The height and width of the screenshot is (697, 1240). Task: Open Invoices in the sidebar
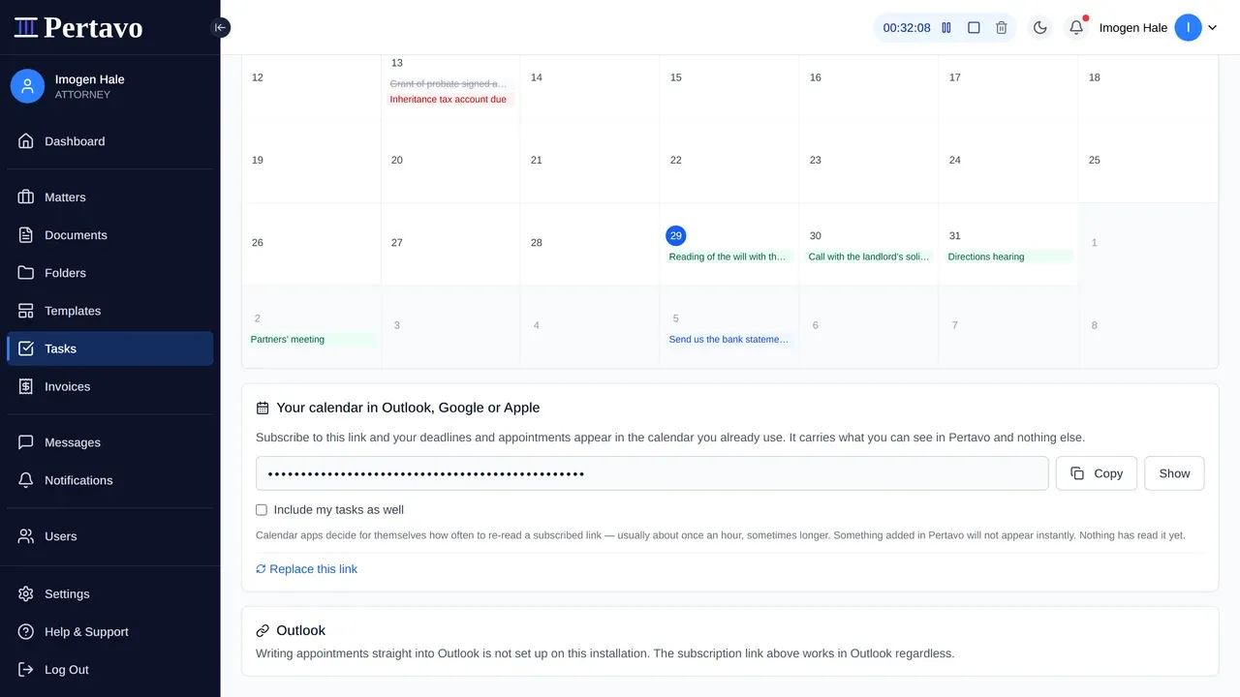110,386
